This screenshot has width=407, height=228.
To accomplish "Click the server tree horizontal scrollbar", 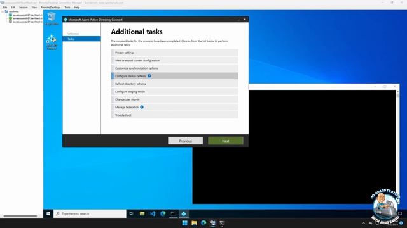I will click(x=20, y=216).
